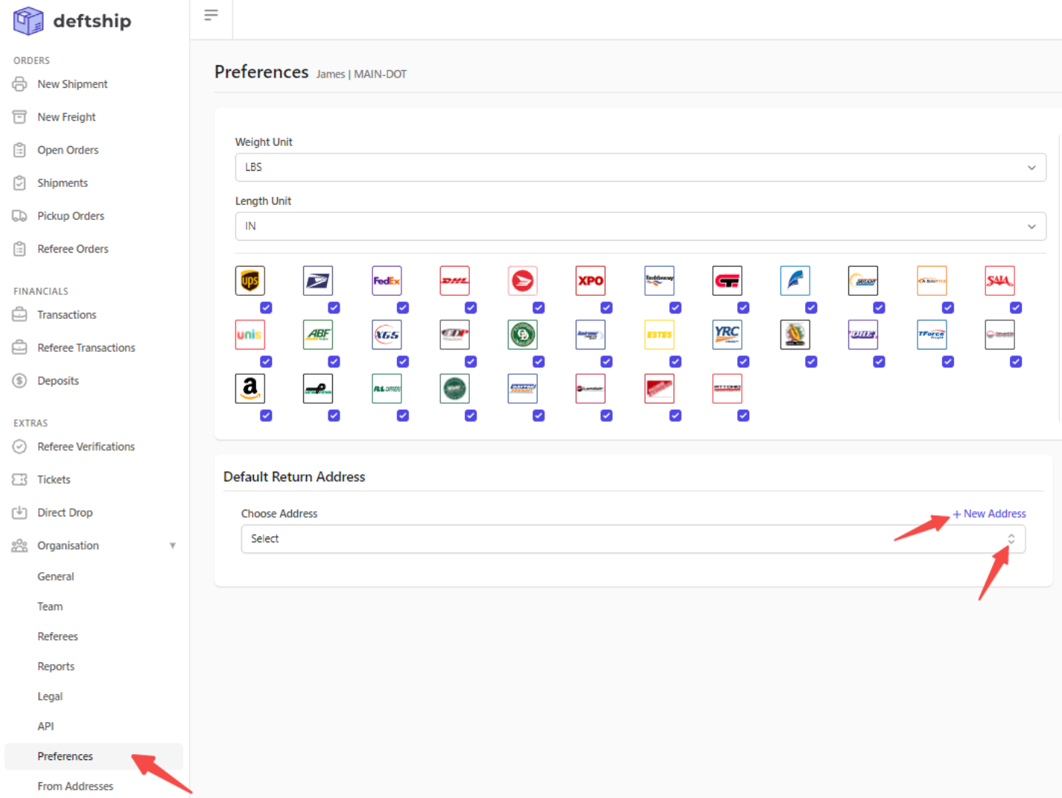
Task: Toggle the sidebar with the hamburger icon
Action: [x=212, y=15]
